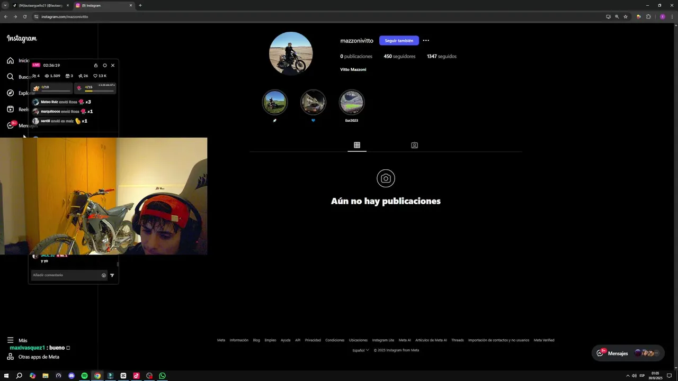Click the emoji icon in comment box
This screenshot has width=678, height=381.
click(104, 275)
